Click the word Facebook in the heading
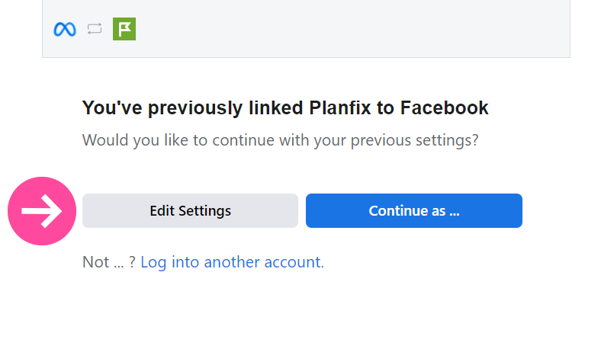This screenshot has width=601, height=349. 444,107
